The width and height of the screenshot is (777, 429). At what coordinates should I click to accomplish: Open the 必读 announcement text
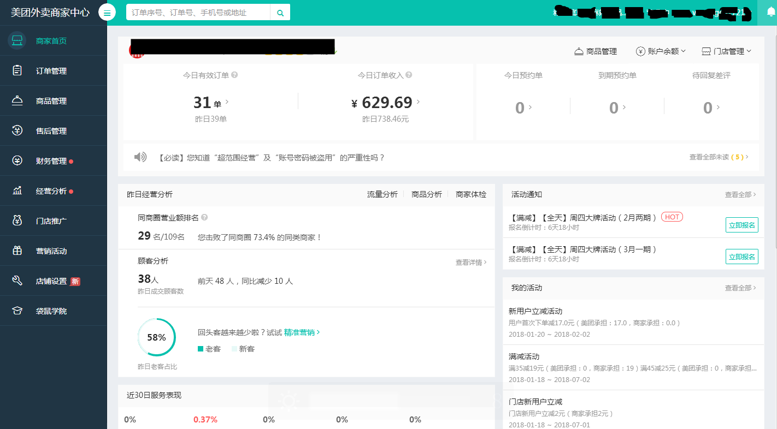[272, 157]
